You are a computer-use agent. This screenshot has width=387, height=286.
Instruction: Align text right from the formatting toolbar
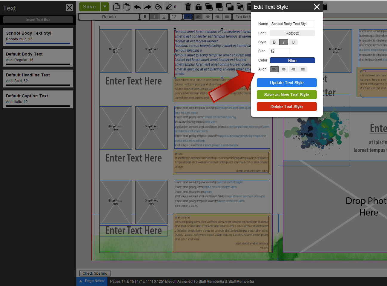tap(217, 17)
